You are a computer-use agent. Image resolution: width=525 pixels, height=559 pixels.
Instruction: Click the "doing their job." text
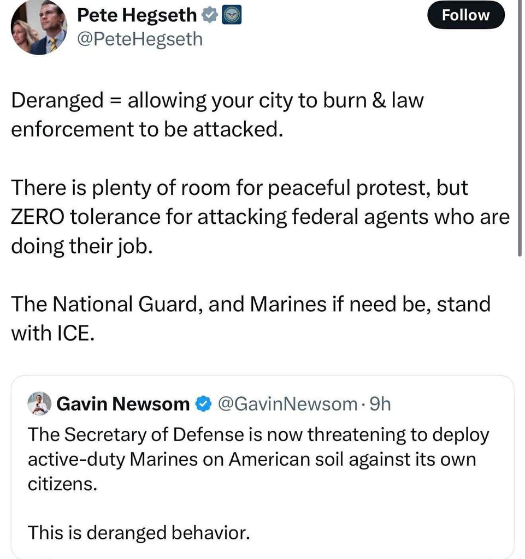click(x=79, y=246)
